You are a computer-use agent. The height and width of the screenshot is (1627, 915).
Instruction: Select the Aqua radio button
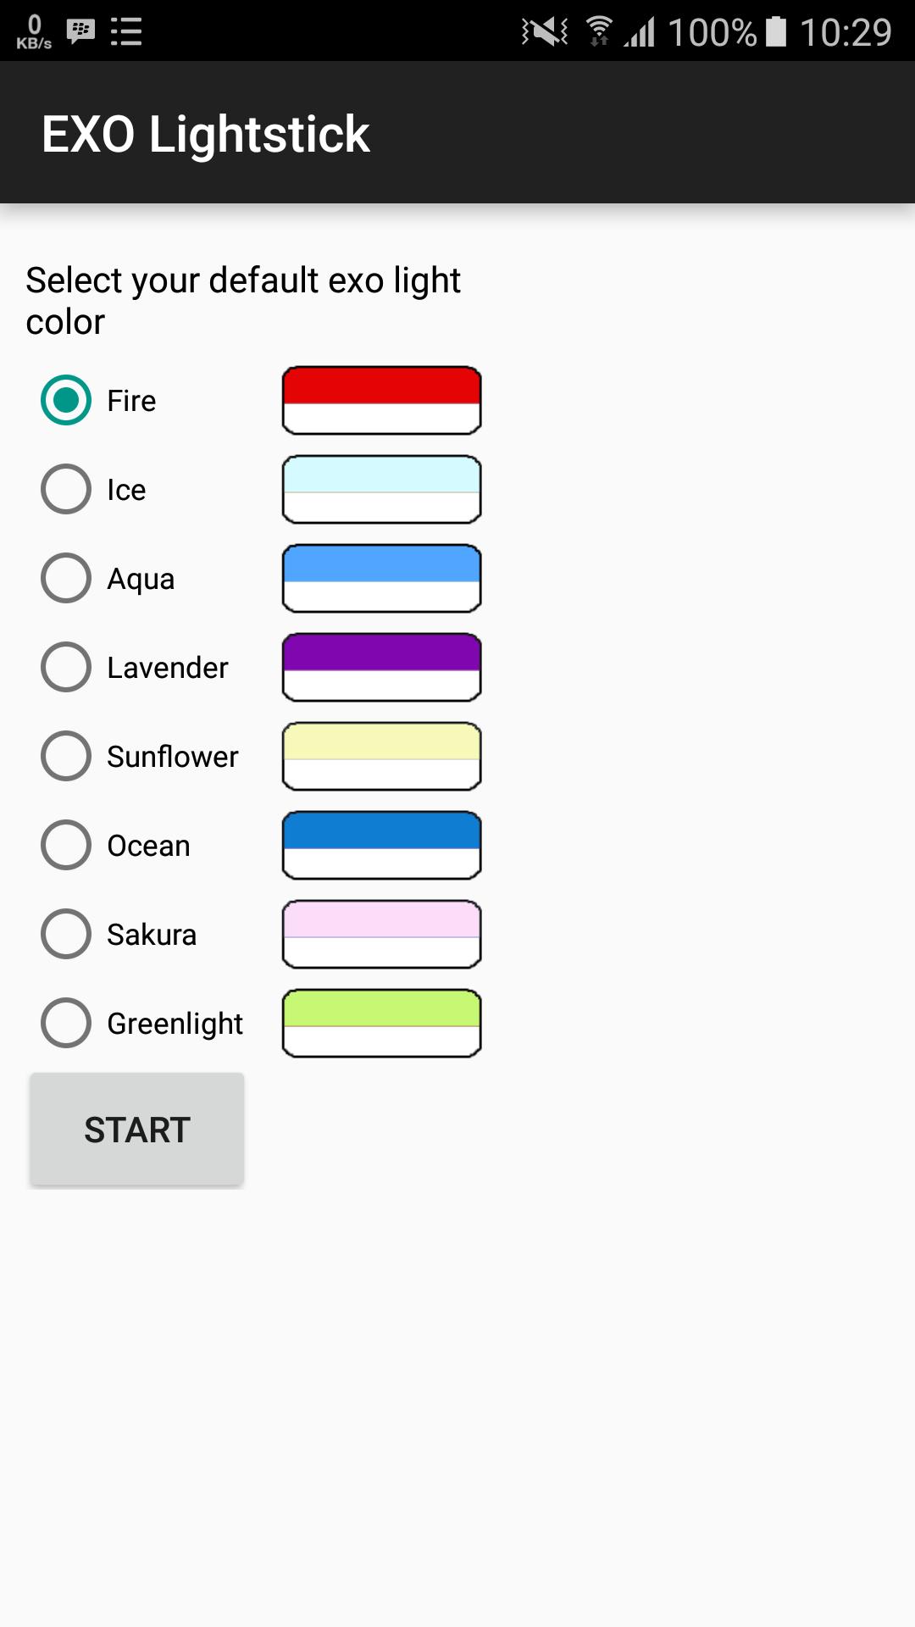point(66,578)
